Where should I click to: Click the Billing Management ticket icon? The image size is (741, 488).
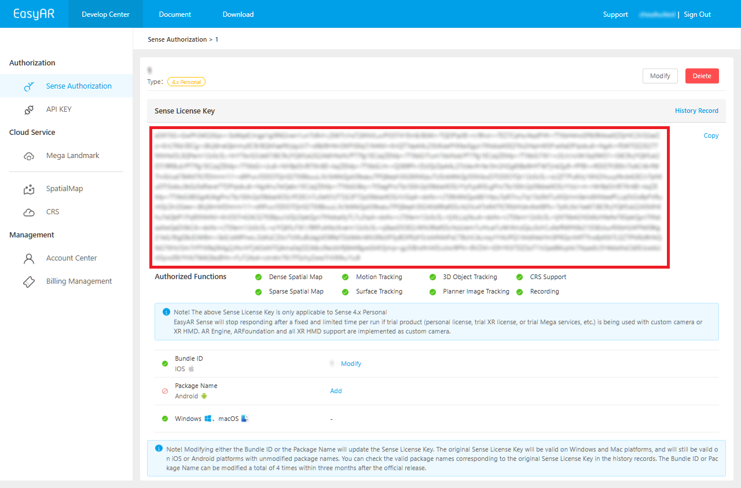click(x=29, y=281)
